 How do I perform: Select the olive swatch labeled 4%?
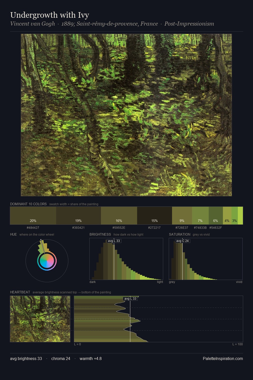coord(227,216)
